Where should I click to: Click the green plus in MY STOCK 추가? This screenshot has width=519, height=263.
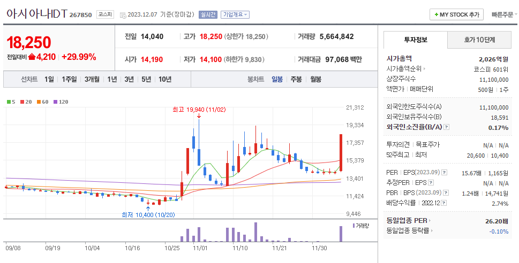(x=437, y=14)
